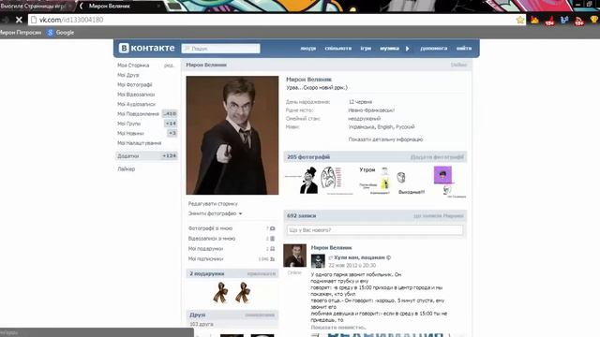Click the Івано-Франківськ hometown link
The image size is (600, 337).
[371, 110]
